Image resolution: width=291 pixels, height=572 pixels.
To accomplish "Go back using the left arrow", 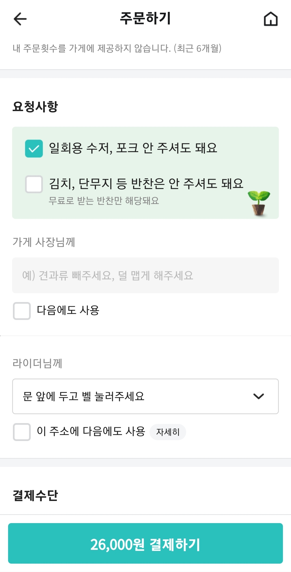I will click(x=20, y=19).
